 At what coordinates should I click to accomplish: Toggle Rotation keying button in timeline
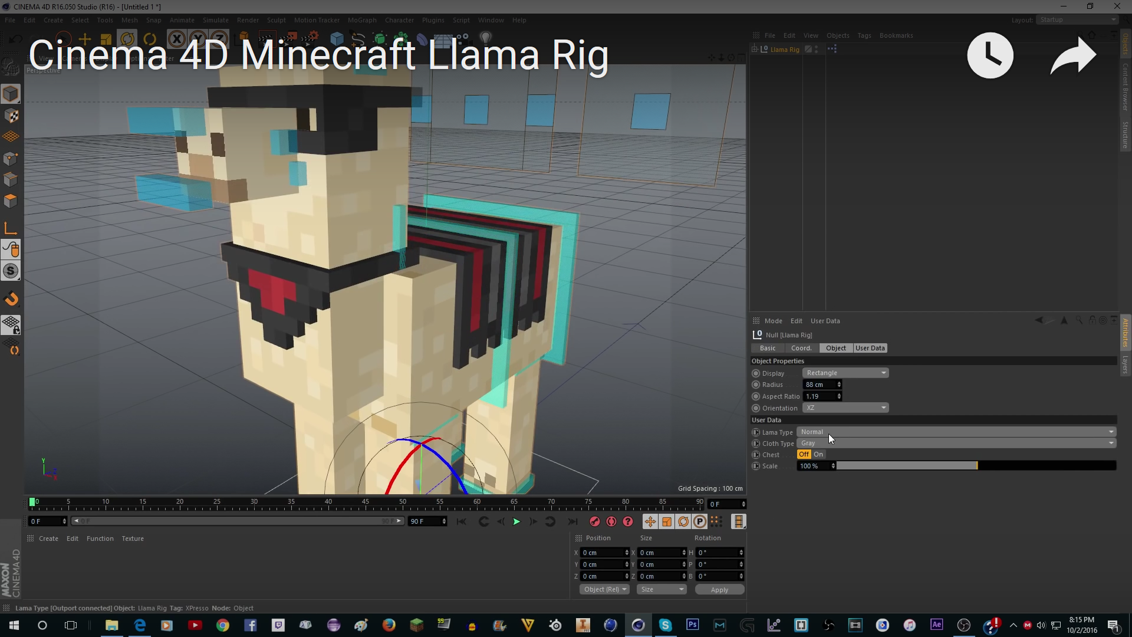pos(683,521)
